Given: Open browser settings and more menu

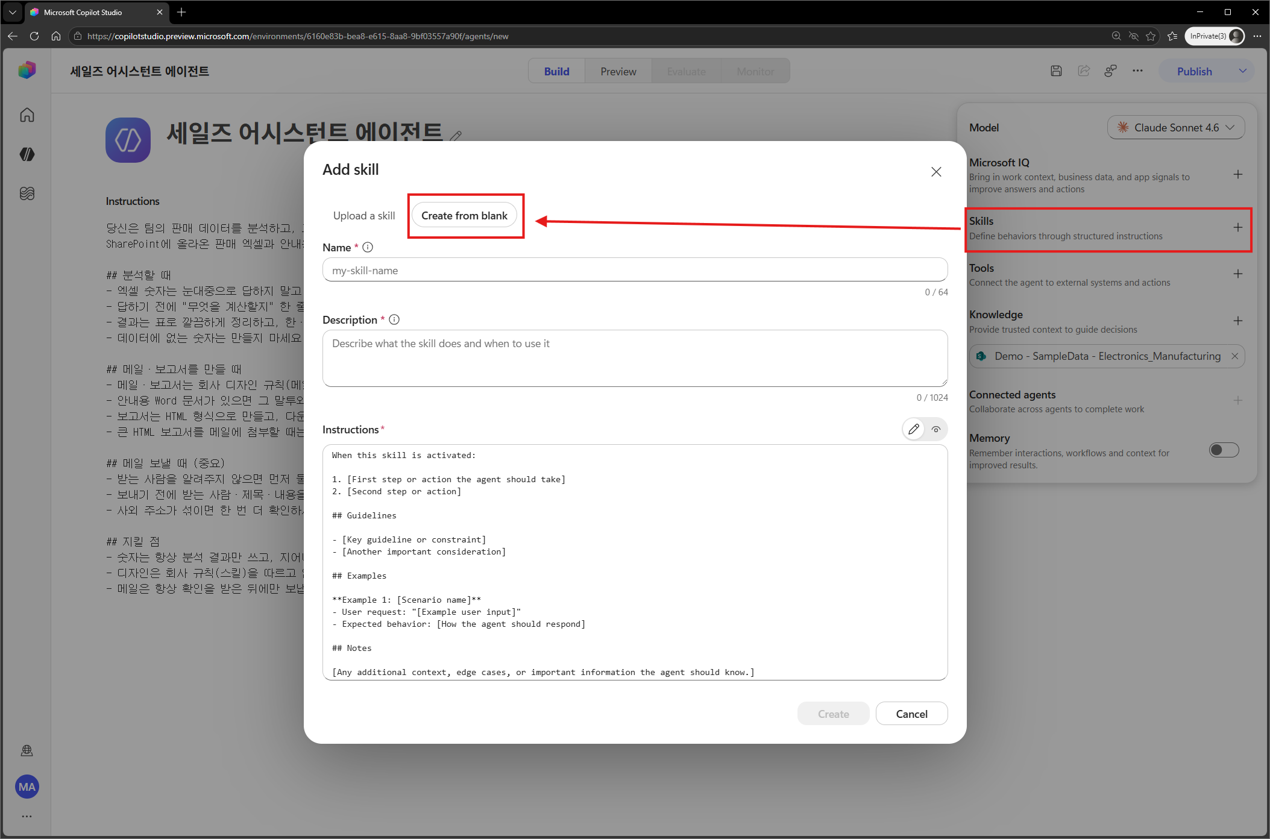Looking at the screenshot, I should (x=1257, y=36).
